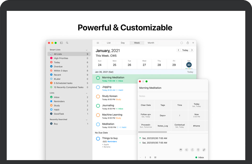The height and width of the screenshot is (164, 252).
Task: Click the quick actions horizontal scrollbar
Action: click(152, 132)
